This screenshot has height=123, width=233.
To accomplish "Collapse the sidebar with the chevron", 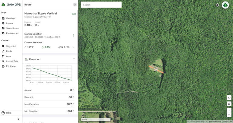I will tap(19, 119).
